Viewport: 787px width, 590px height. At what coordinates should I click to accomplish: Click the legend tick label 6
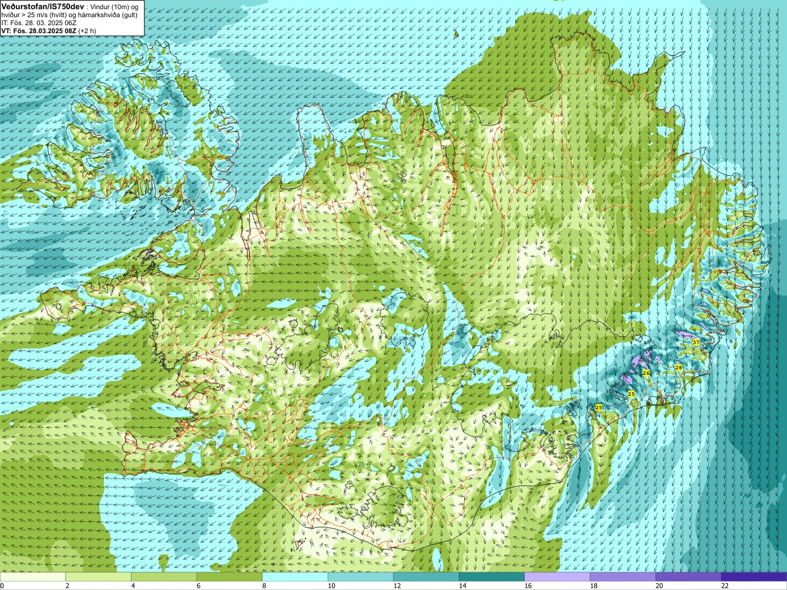(x=199, y=586)
